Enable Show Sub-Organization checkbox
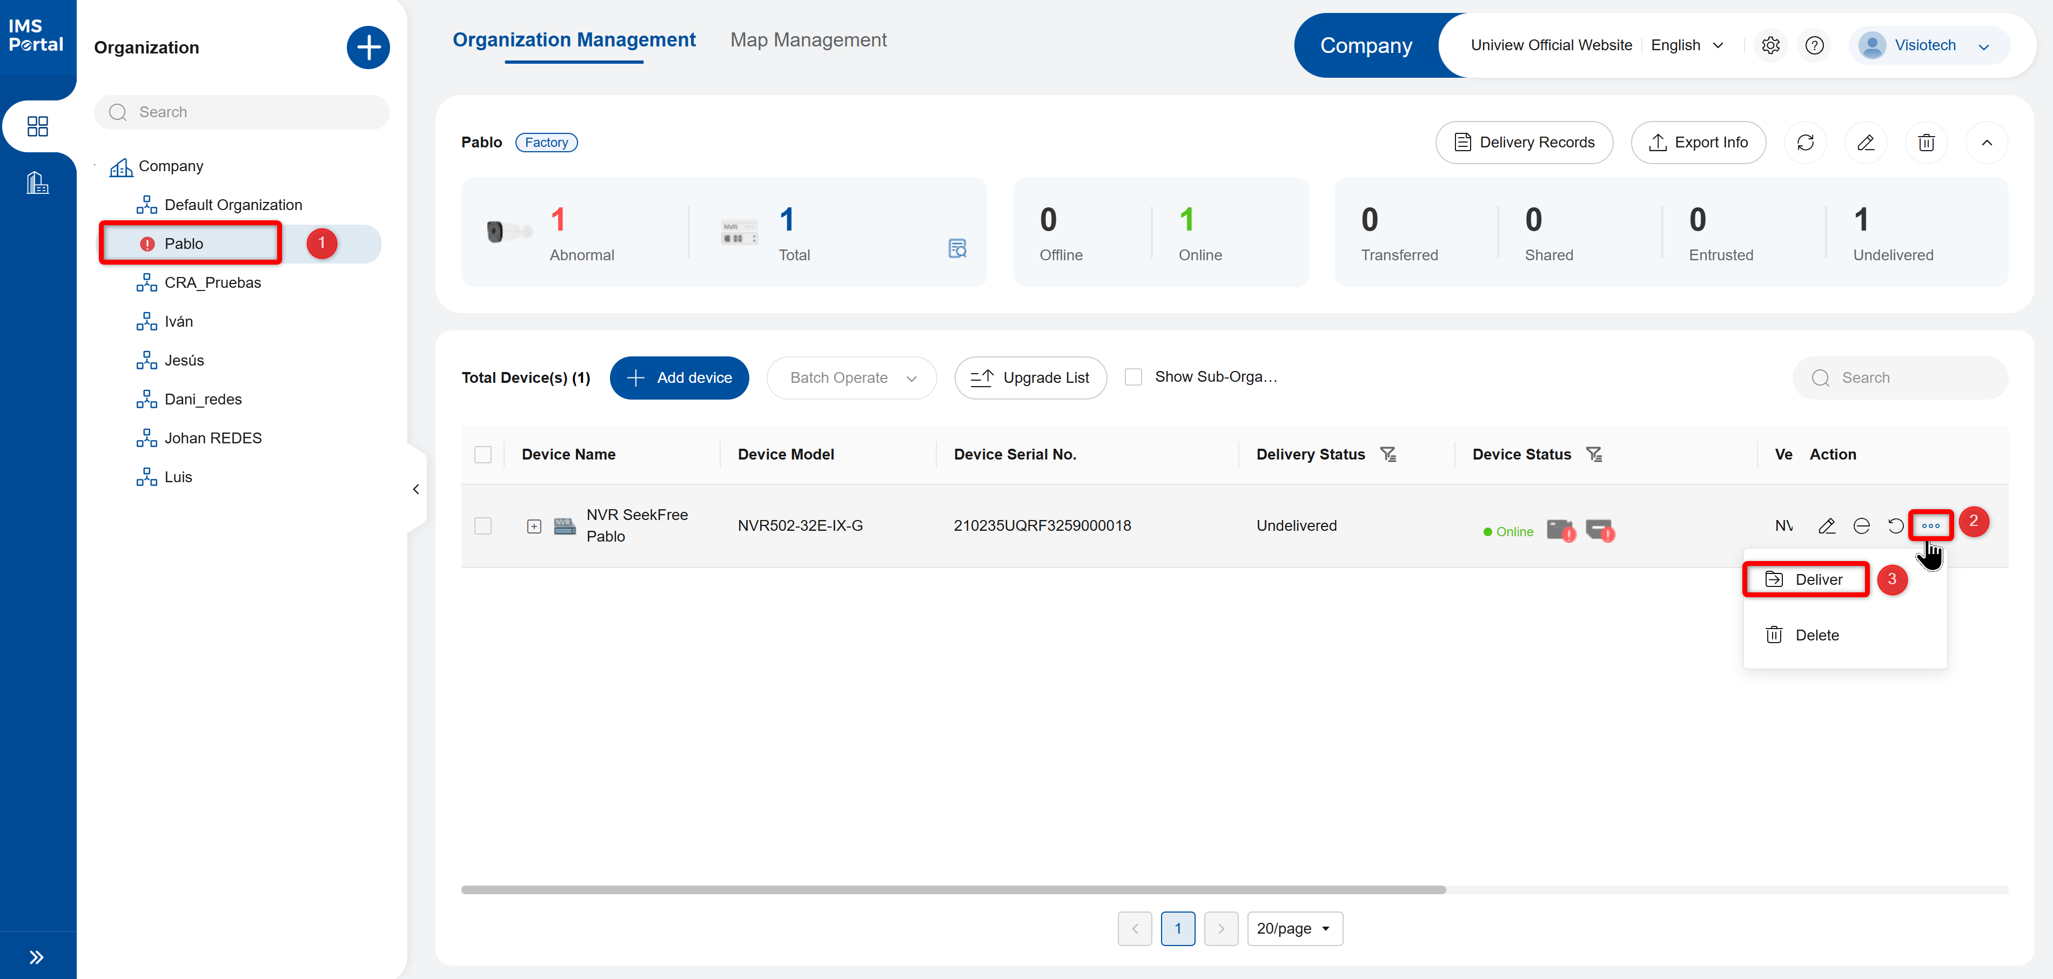Viewport: 2053px width, 979px height. 1133,377
